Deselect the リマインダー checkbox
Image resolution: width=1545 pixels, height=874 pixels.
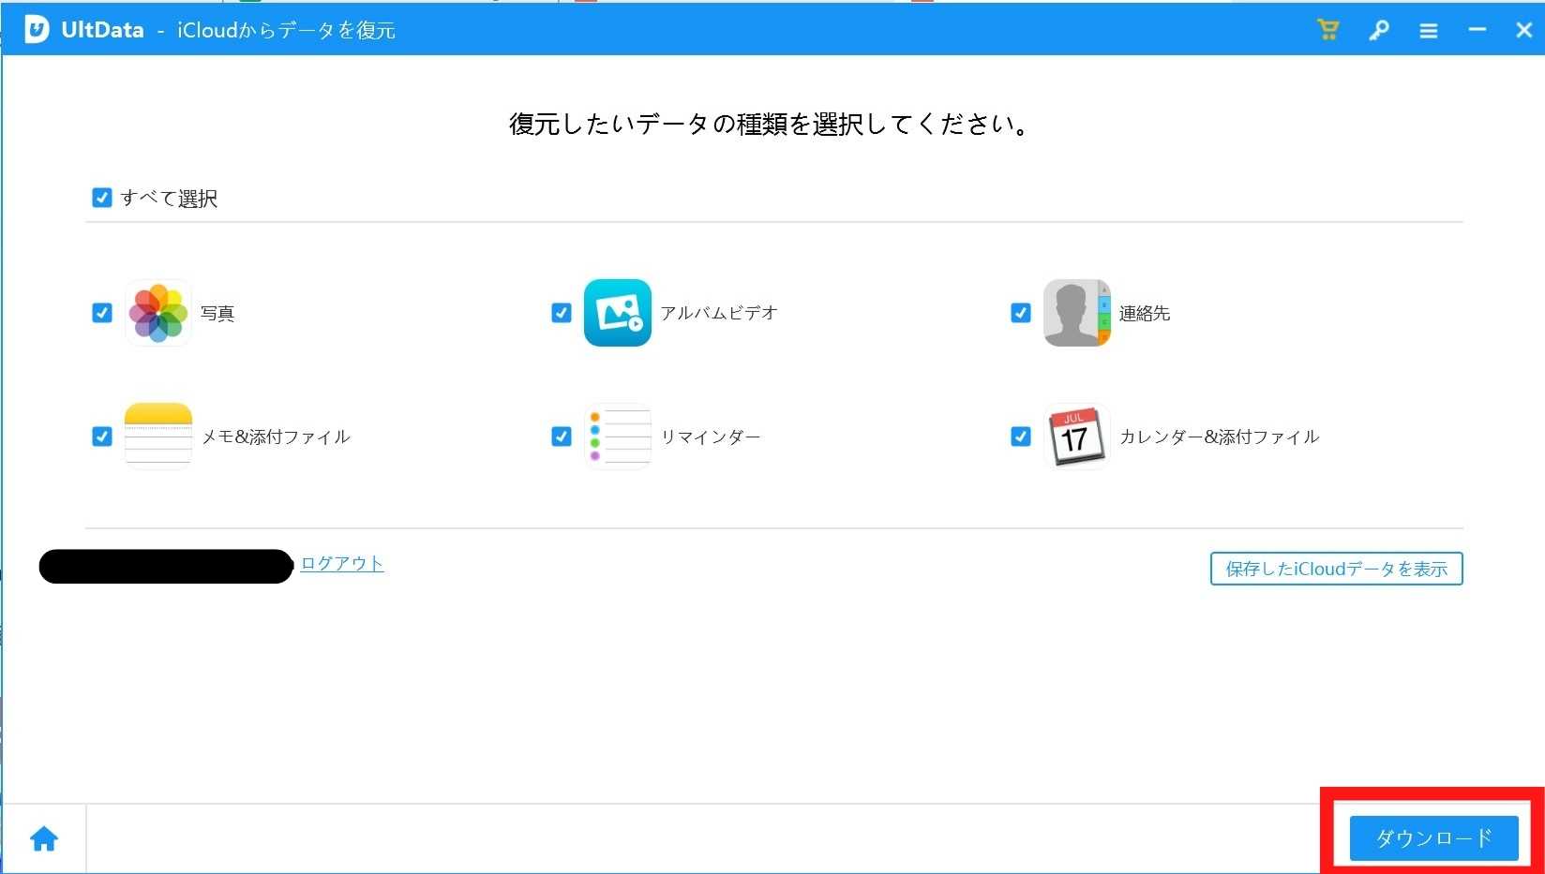tap(562, 437)
